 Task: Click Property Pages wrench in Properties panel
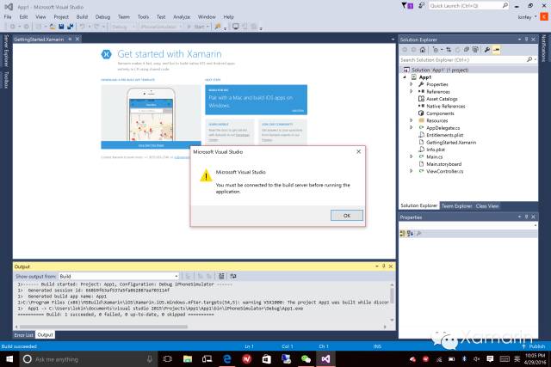[x=418, y=233]
